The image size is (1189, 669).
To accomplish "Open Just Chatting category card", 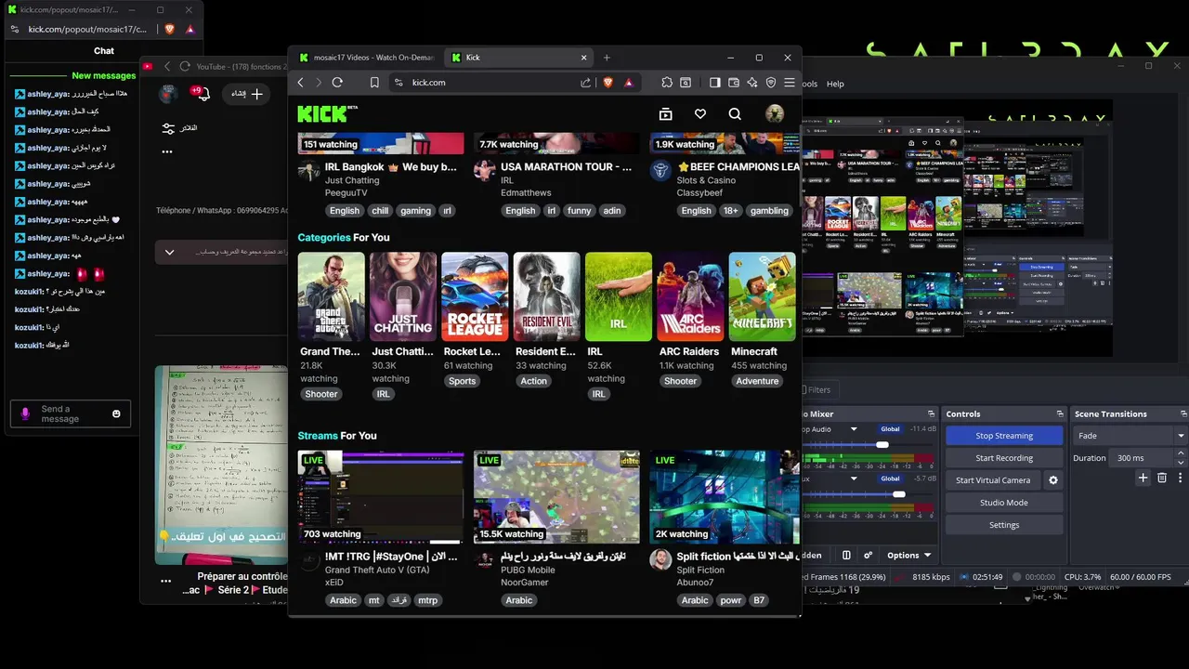I will 403,296.
